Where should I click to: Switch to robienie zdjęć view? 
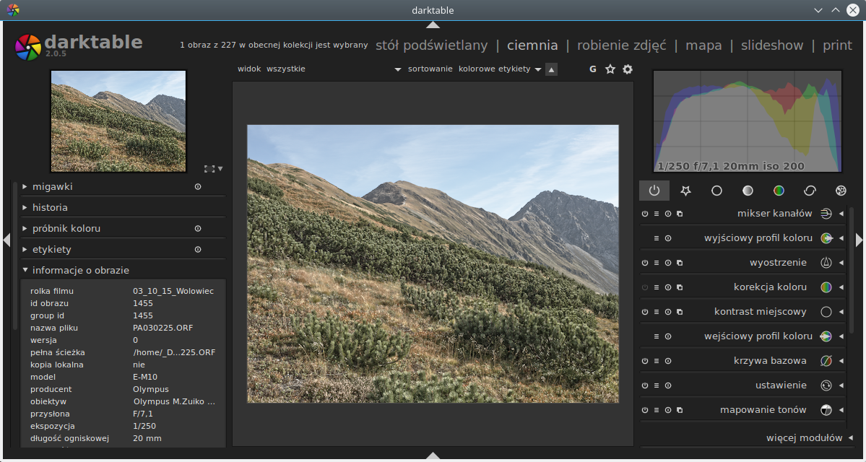pyautogui.click(x=622, y=45)
